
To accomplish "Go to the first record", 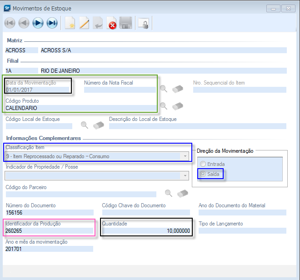I will click(x=10, y=23).
